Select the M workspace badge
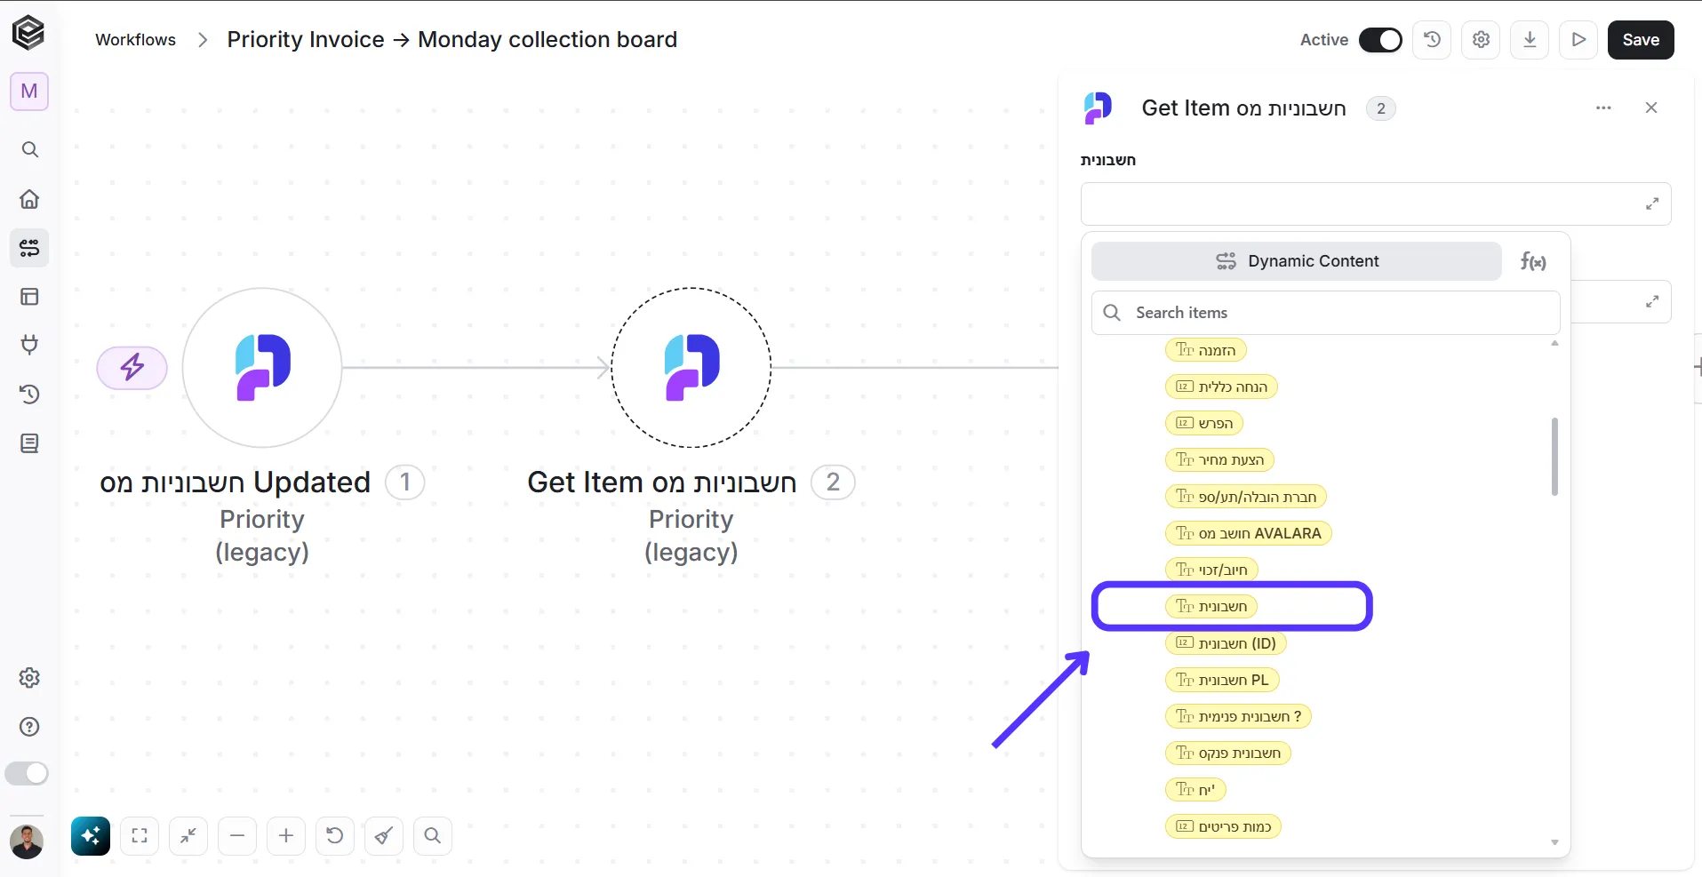This screenshot has height=877, width=1702. coord(29,92)
